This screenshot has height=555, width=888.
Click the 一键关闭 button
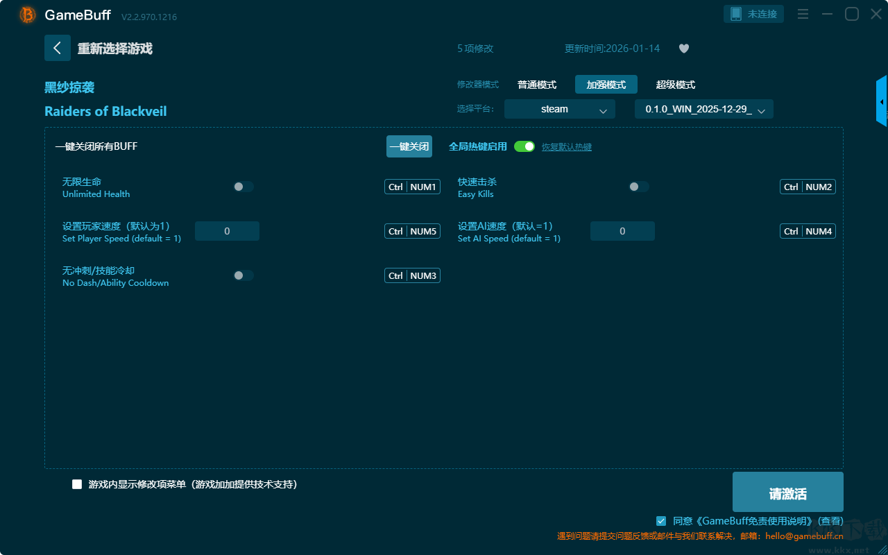click(409, 146)
